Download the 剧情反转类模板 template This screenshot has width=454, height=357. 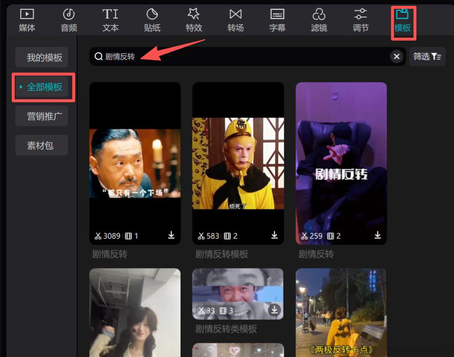pyautogui.click(x=274, y=309)
